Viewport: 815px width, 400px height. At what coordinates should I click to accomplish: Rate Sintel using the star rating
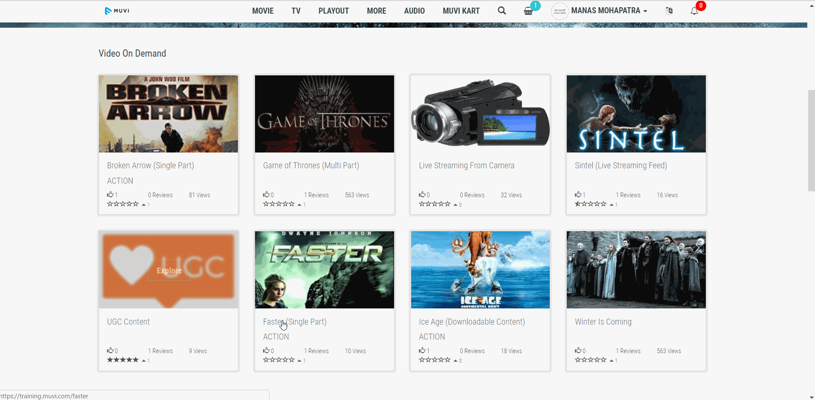pos(591,204)
